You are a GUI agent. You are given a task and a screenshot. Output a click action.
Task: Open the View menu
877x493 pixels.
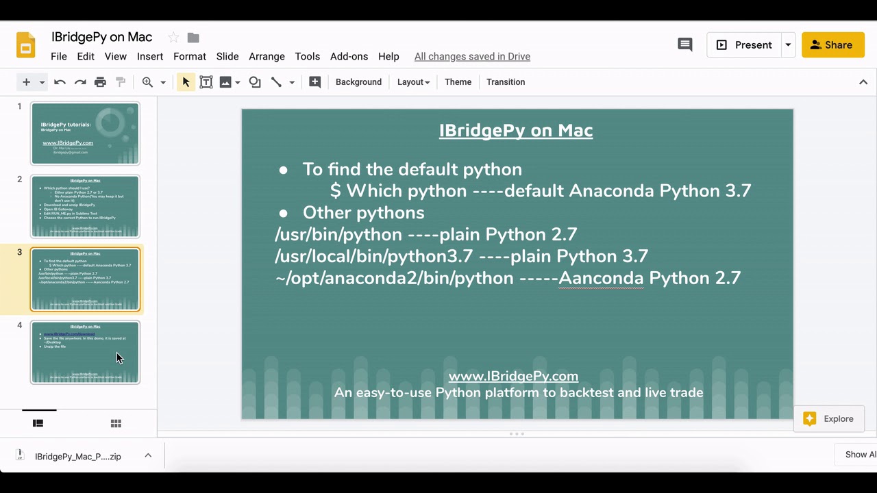pos(115,57)
